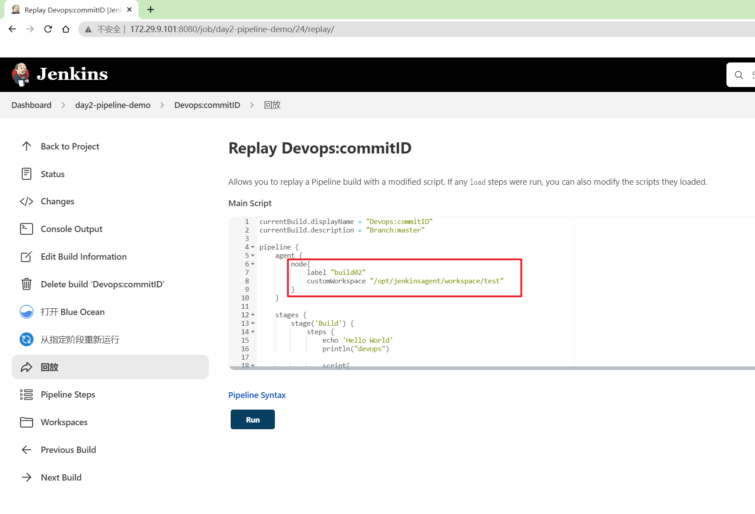Click the Delete build trash can icon
This screenshot has width=755, height=514.
coord(26,284)
